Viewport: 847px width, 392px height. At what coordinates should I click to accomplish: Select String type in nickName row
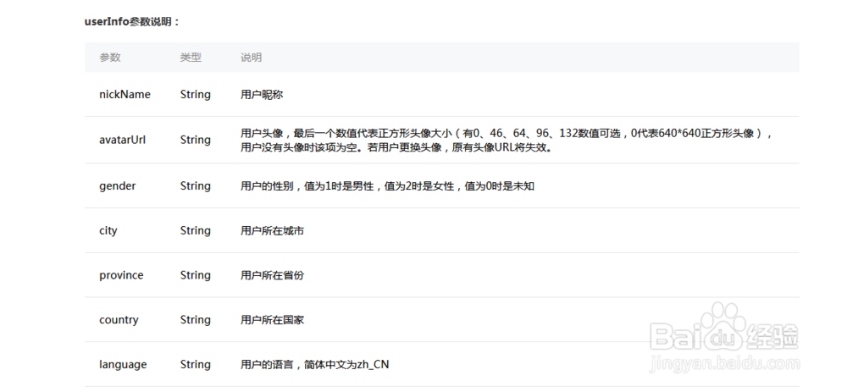pyautogui.click(x=195, y=95)
